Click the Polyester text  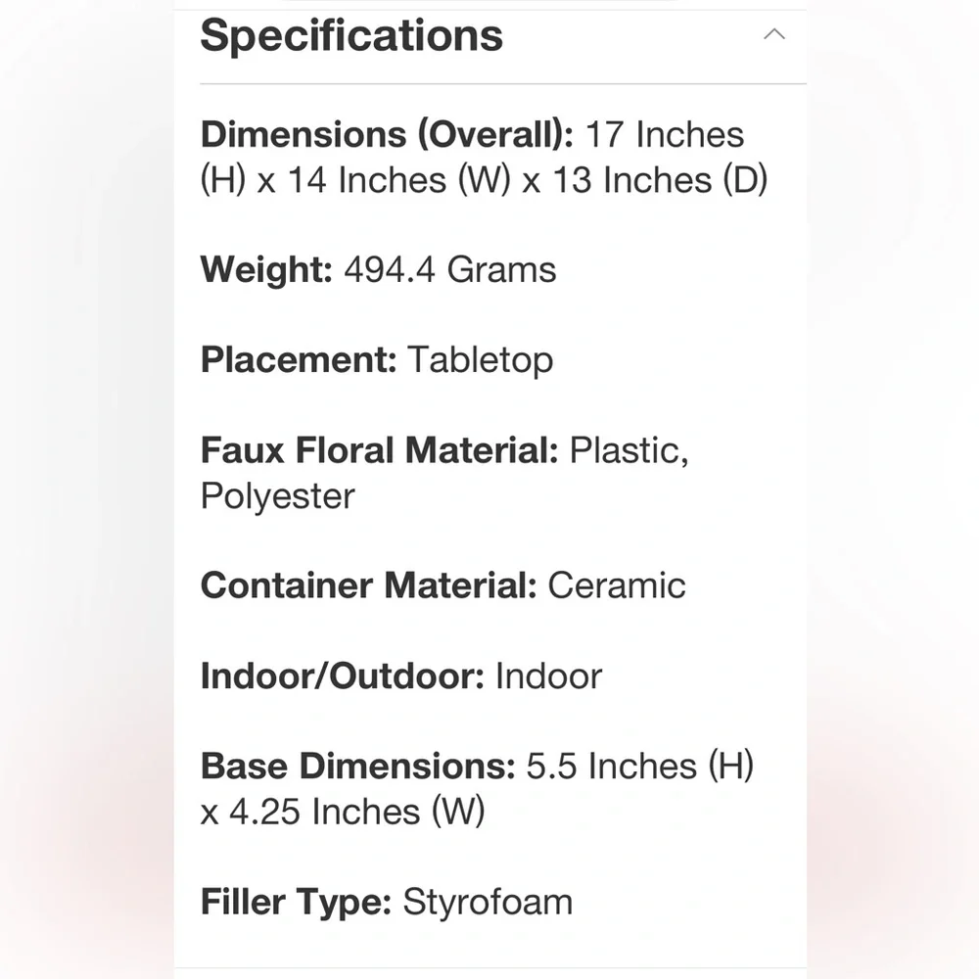point(278,496)
